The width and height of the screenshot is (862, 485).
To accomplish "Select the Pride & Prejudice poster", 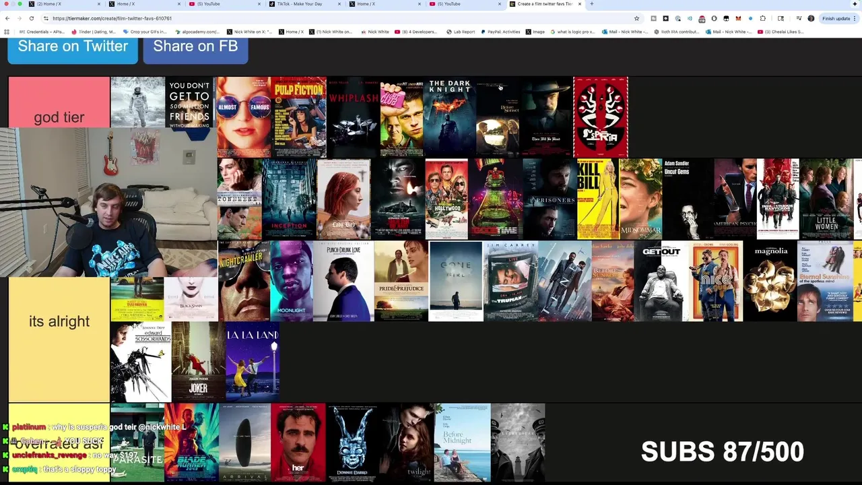I will (x=401, y=281).
